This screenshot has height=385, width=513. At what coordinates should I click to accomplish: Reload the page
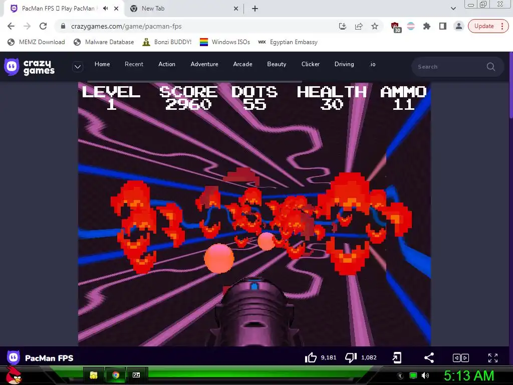(x=43, y=26)
